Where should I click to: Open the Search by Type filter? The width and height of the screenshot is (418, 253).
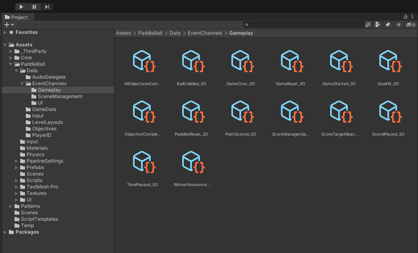[378, 25]
